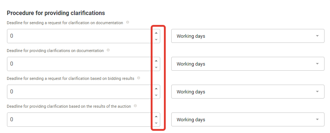The image size is (330, 133).
Task: Increase documentation request deadline with up arrow
Action: coord(156,33)
